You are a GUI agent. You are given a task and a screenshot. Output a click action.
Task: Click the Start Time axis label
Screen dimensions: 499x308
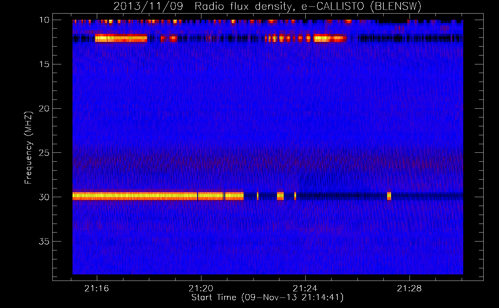[x=267, y=298]
